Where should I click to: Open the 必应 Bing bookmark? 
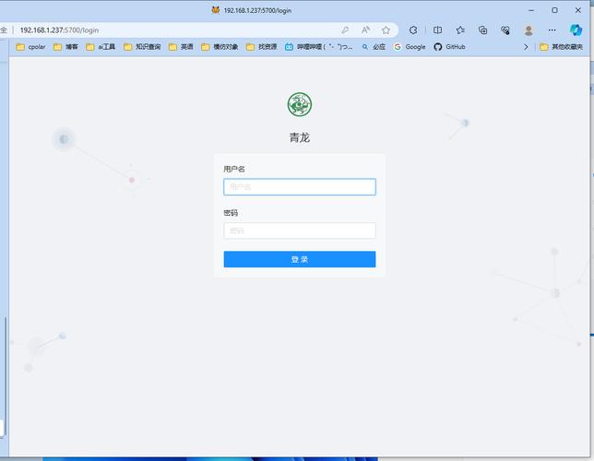[x=374, y=47]
